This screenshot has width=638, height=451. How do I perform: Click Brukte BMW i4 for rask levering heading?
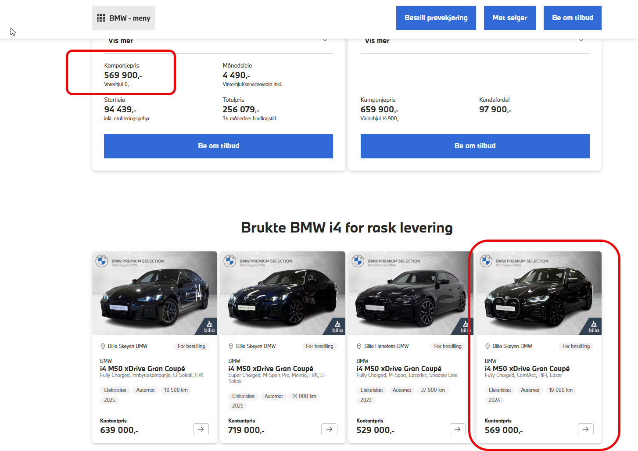point(347,228)
